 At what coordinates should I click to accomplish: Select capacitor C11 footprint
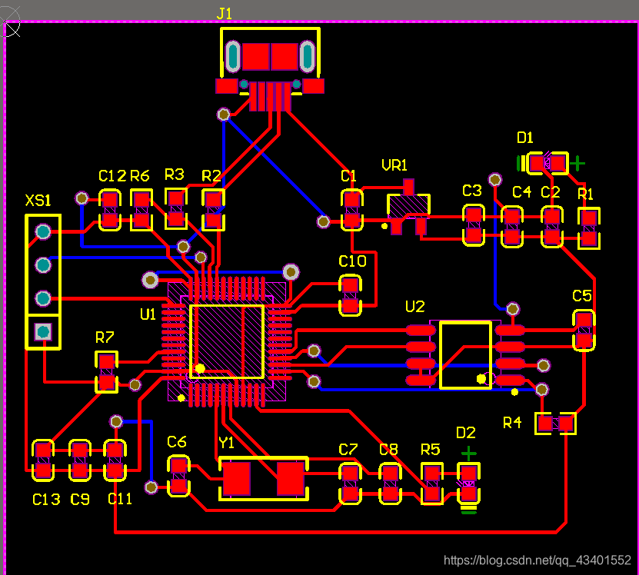[115, 460]
